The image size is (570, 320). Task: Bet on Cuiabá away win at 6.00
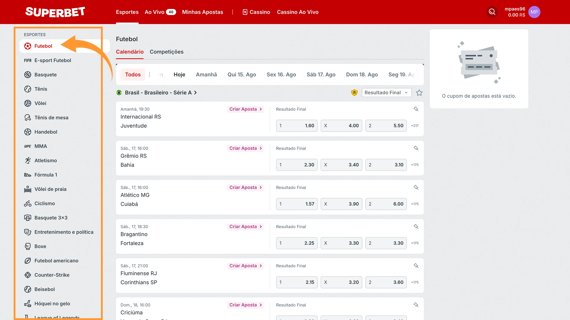pyautogui.click(x=386, y=204)
